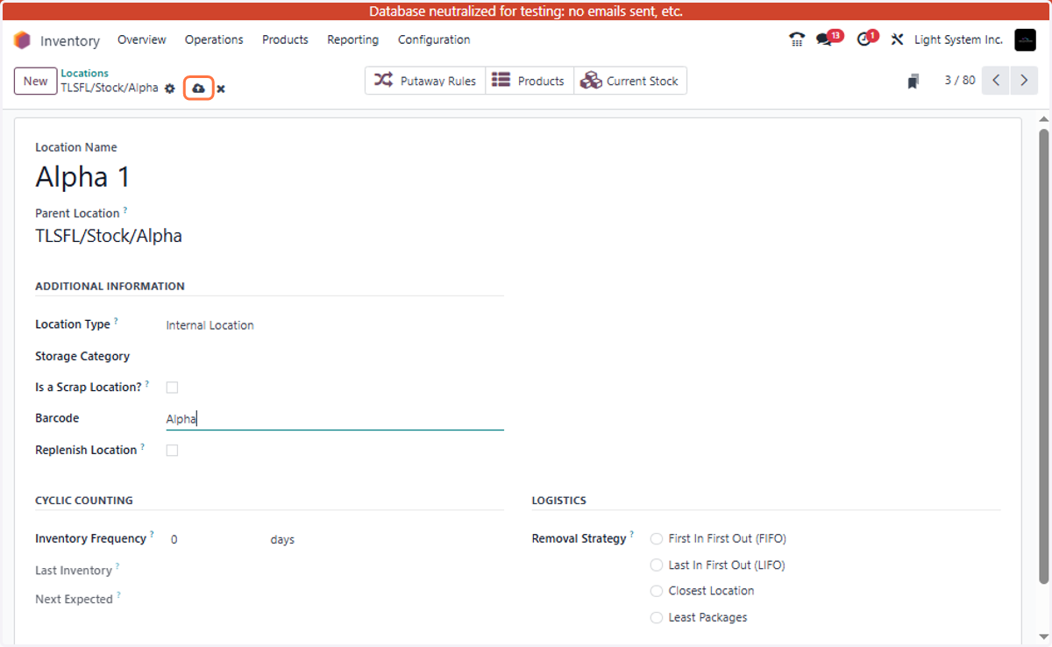Click the TLSFL/Stock/Alpha breadcrumb text

(110, 88)
